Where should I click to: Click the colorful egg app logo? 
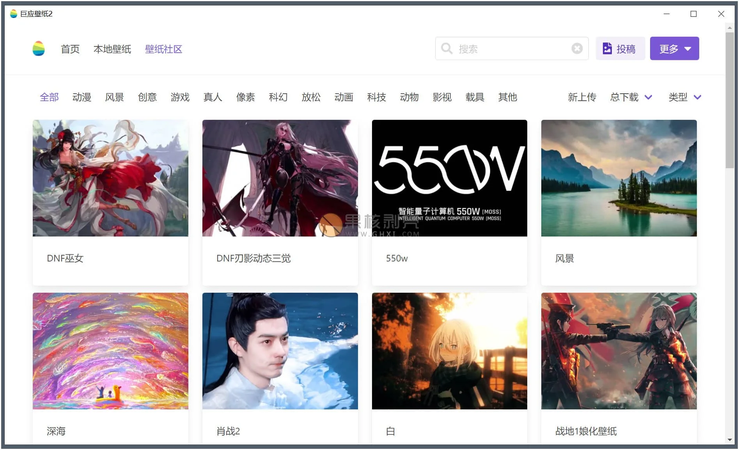tap(38, 49)
